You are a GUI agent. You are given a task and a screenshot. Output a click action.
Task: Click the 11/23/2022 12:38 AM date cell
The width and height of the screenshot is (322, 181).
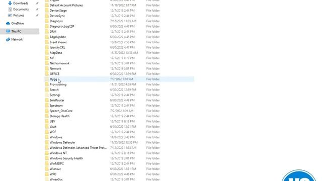tap(124, 53)
